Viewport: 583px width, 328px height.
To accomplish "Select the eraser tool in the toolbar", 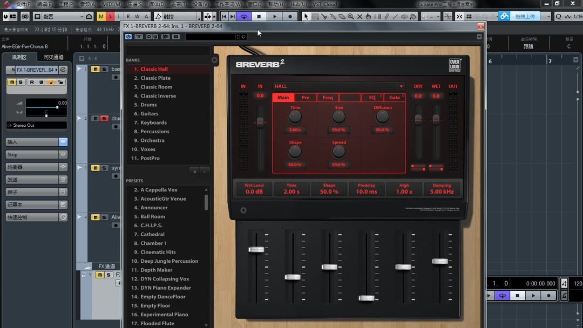I will coord(342,16).
